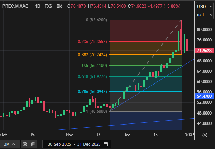
Task: Expand the USD currency dropdown
Action: [x=204, y=7]
